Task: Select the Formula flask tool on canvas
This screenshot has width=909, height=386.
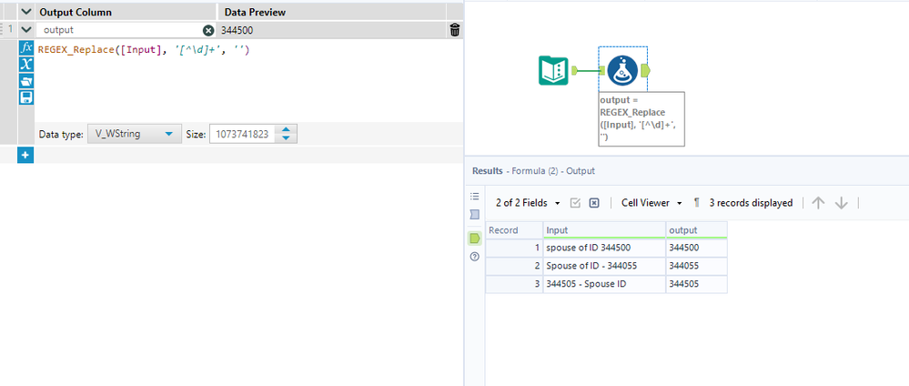Action: click(x=622, y=70)
